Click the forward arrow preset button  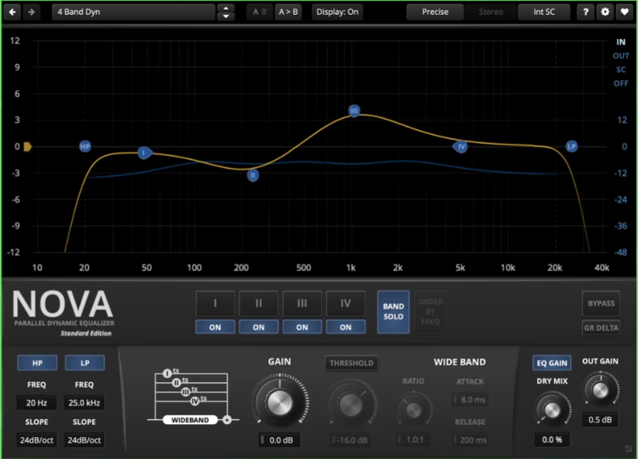click(x=31, y=12)
